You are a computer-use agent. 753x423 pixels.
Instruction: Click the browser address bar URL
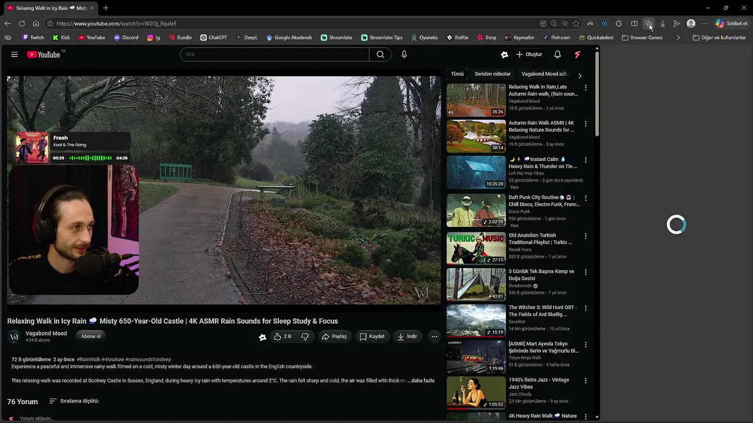116,23
